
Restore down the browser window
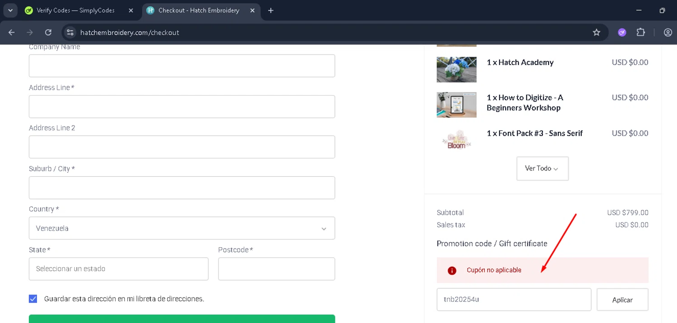662,10
